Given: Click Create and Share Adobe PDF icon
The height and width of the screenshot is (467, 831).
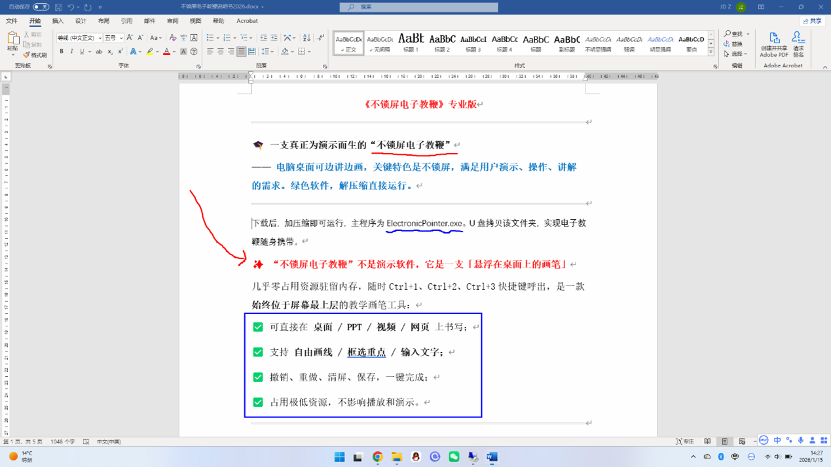Looking at the screenshot, I should point(774,44).
